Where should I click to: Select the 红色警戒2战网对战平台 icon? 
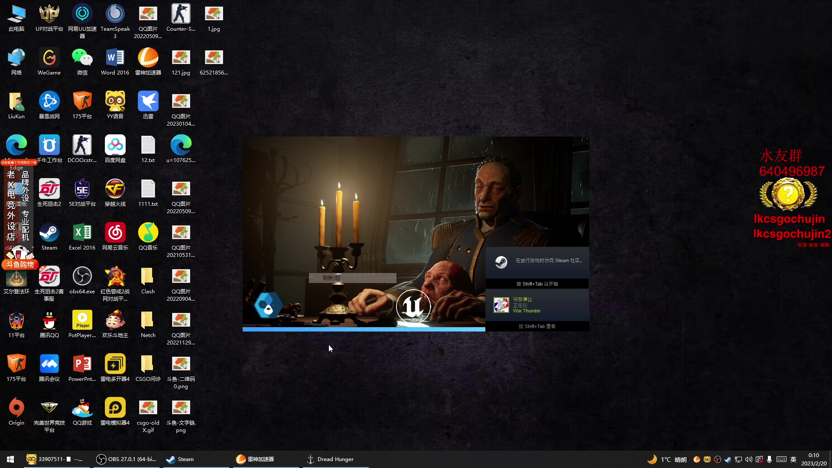click(x=115, y=284)
